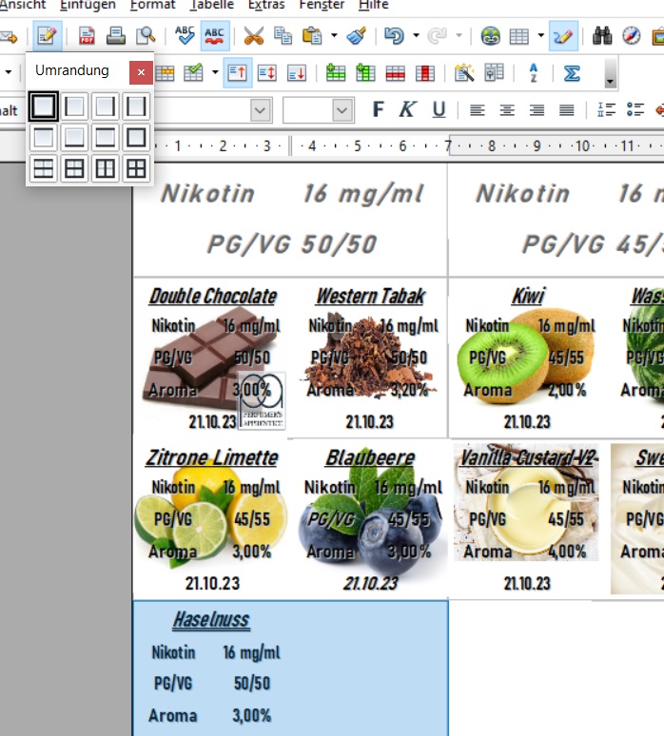This screenshot has width=664, height=736.
Task: Click the Delete row icon
Action: [x=396, y=73]
